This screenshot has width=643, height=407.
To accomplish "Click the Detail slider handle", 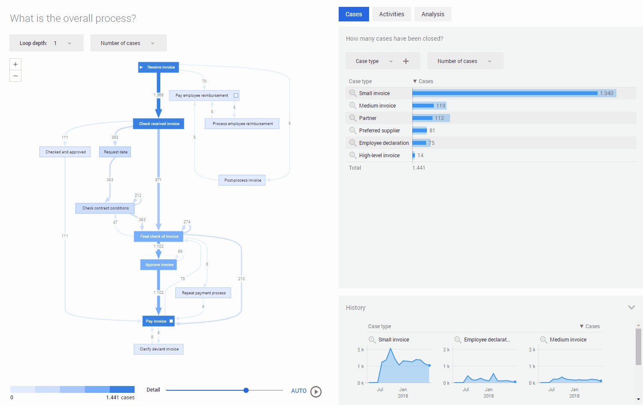I will 246,390.
